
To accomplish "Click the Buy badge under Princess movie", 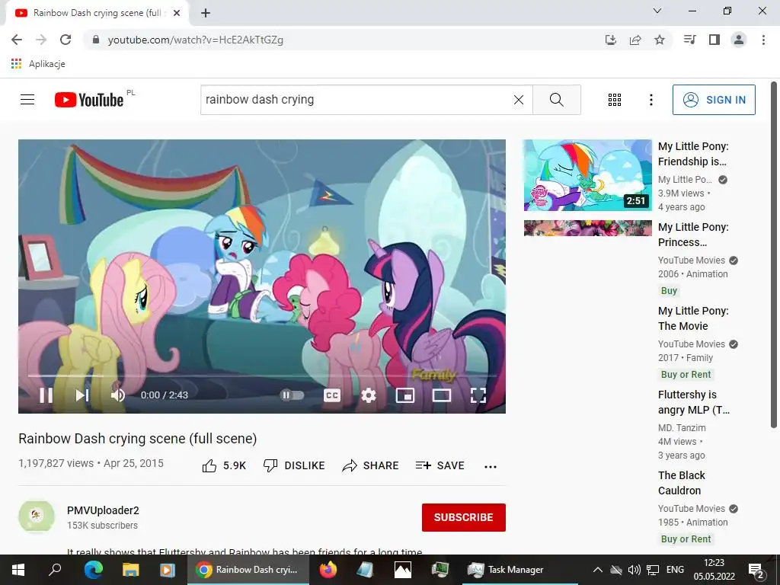I will (x=669, y=290).
